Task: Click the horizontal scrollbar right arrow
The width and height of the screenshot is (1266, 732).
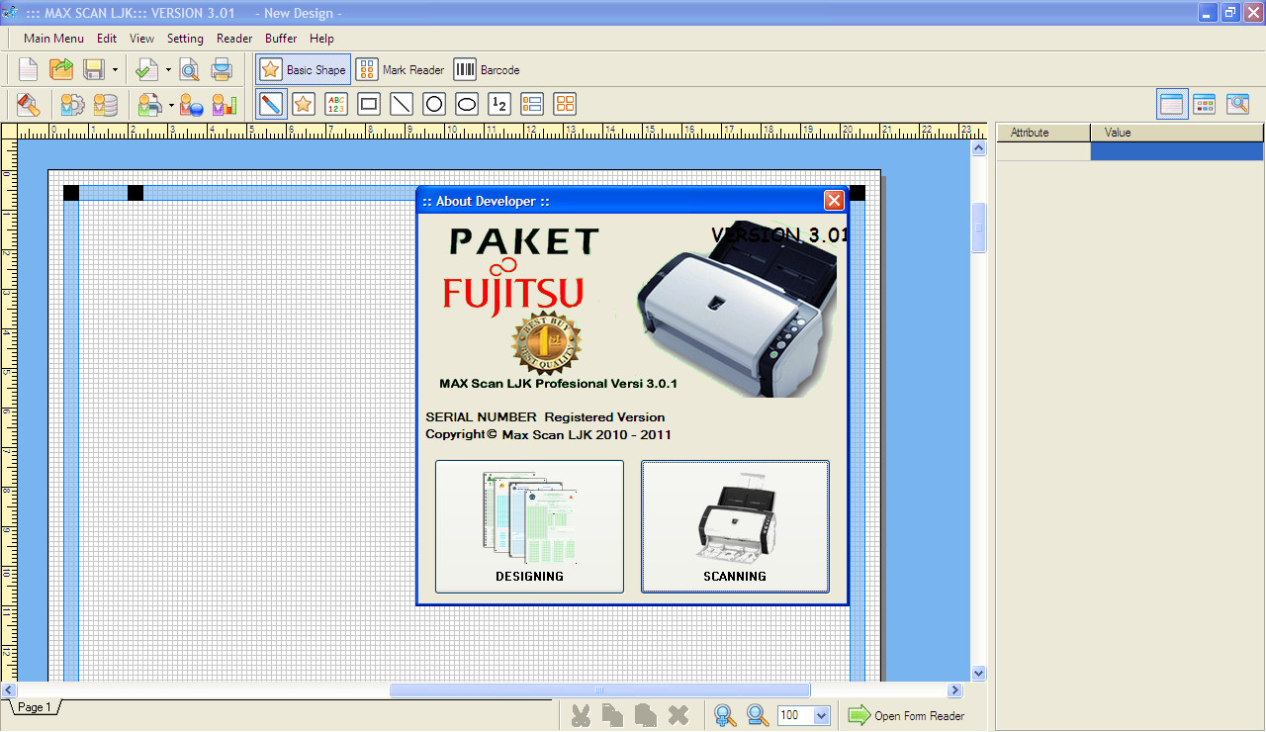Action: click(954, 690)
